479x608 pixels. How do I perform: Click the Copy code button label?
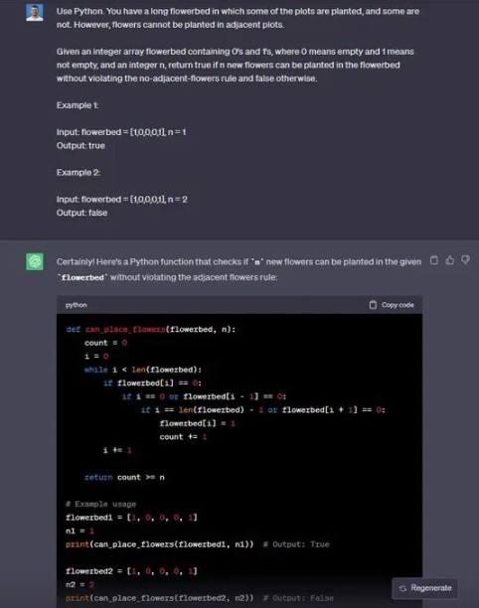398,305
